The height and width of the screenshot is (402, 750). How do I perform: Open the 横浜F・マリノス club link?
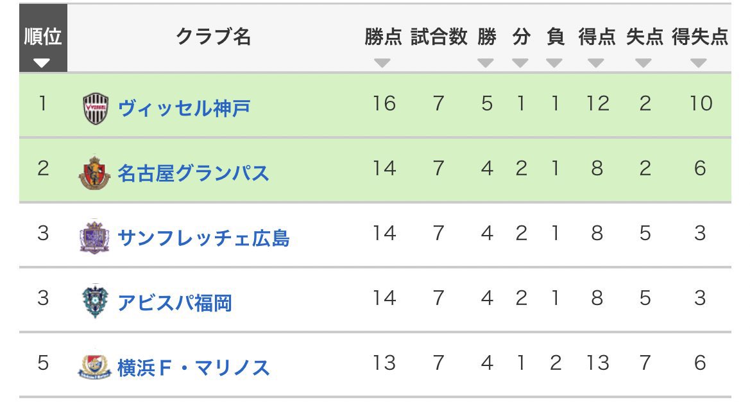[x=193, y=367]
